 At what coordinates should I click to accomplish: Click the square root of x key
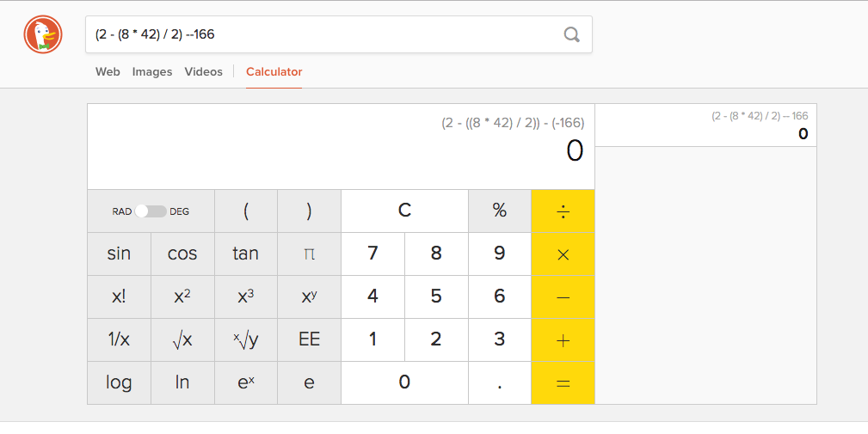coord(182,340)
